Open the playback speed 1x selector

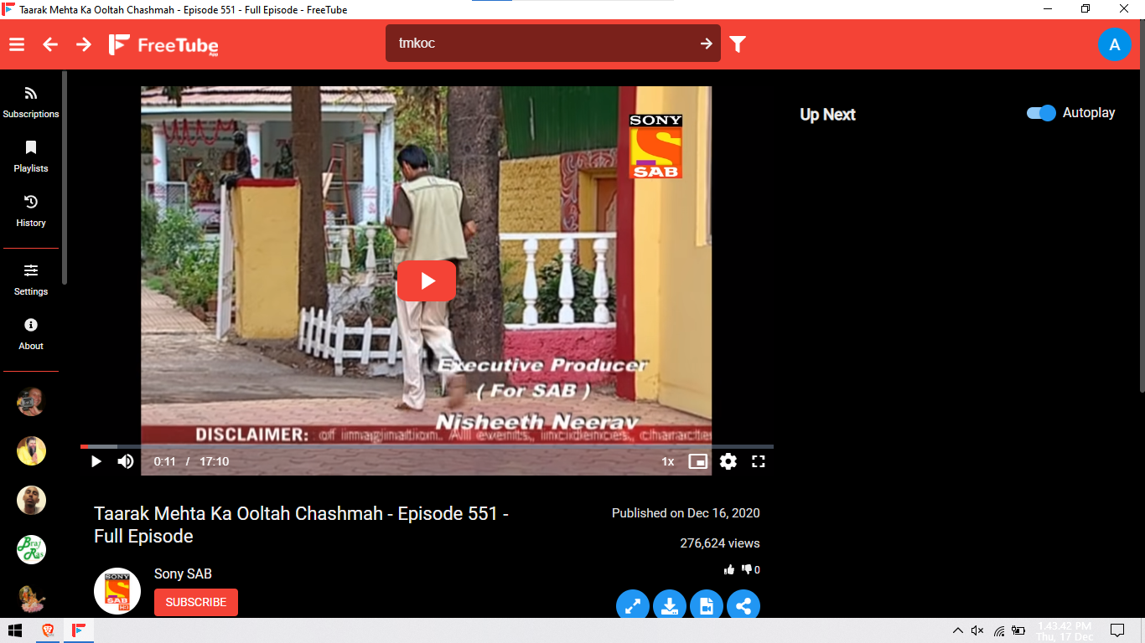[667, 460]
